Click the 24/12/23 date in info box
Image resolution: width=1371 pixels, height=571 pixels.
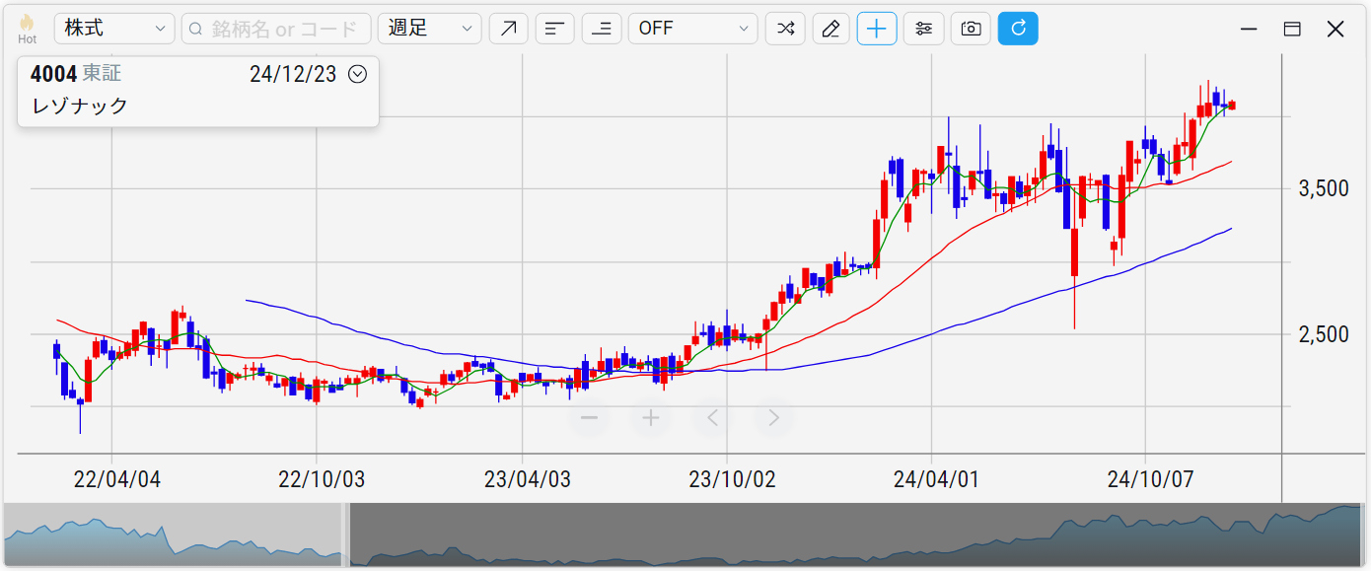click(x=295, y=74)
